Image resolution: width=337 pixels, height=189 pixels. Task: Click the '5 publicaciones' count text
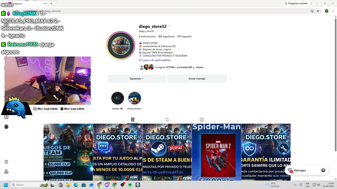(147, 36)
